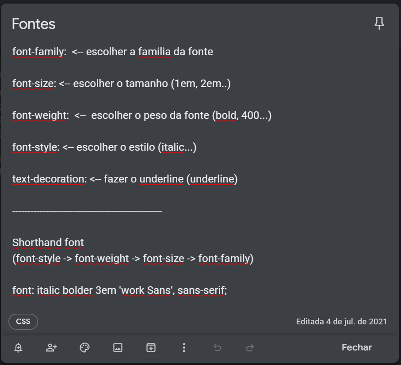401x365 pixels.
Task: Close the note with the Fechar button
Action: click(356, 347)
